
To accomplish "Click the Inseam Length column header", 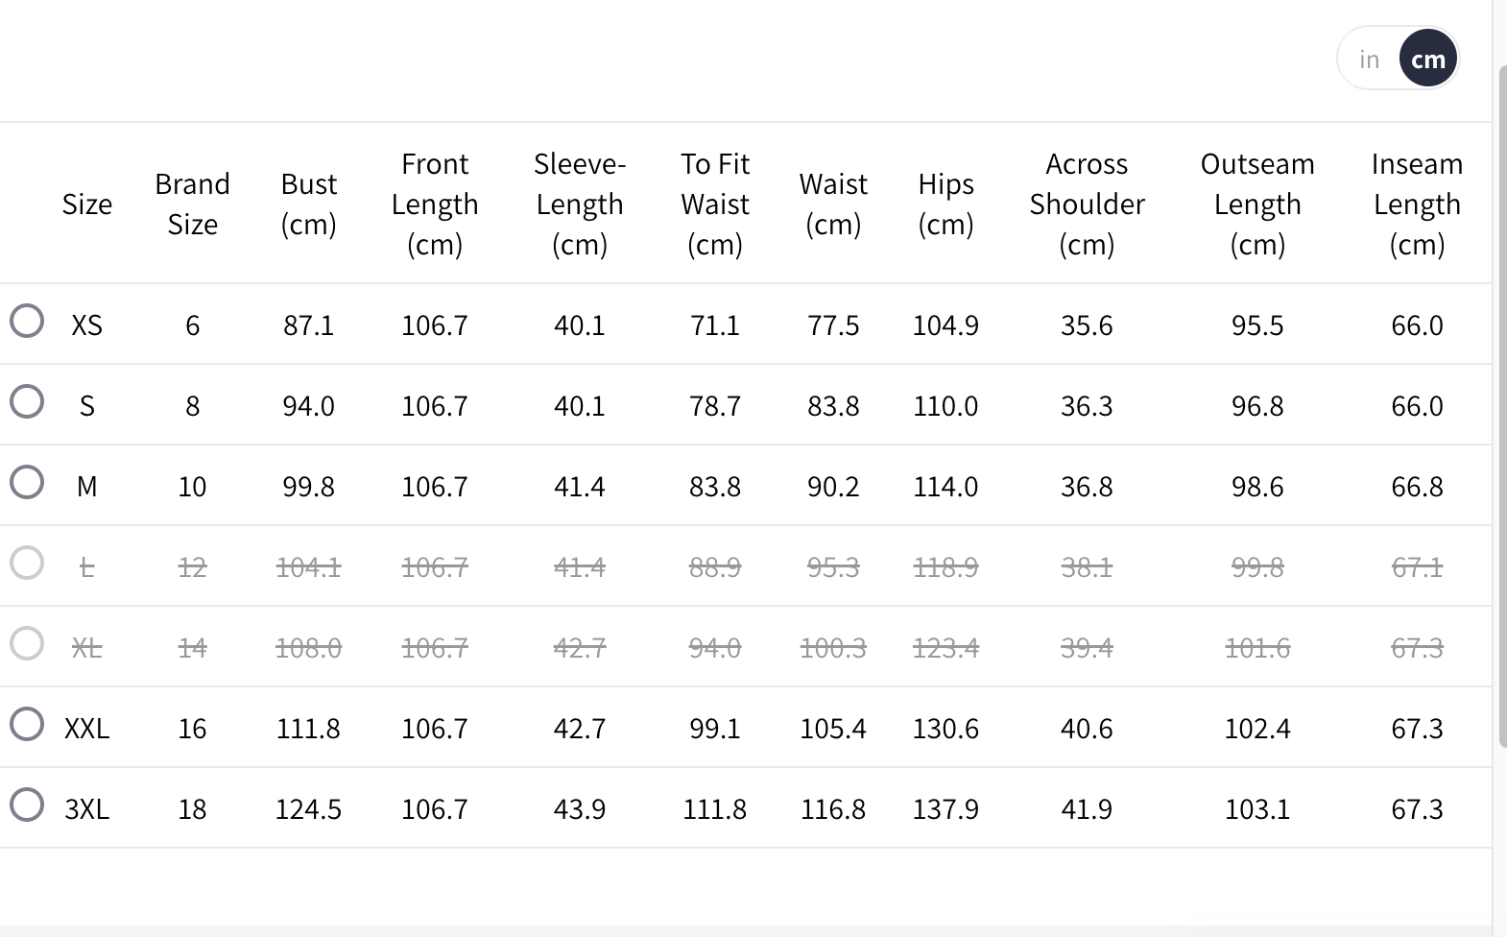I will click(1417, 204).
